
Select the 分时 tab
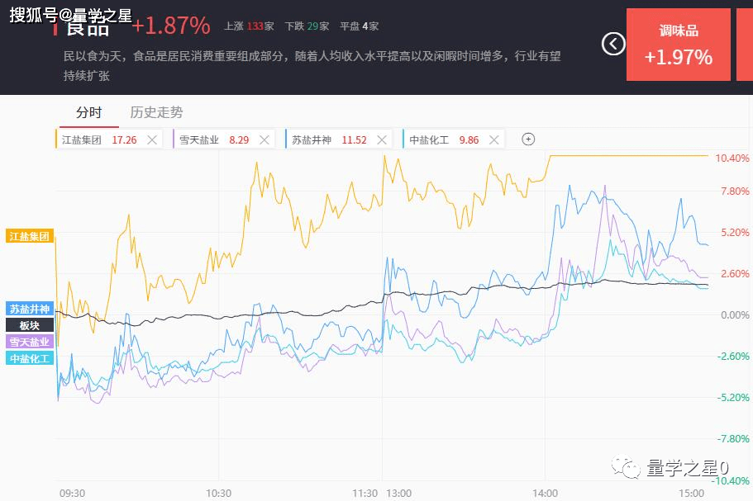click(88, 112)
